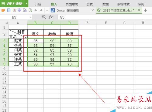Select column A header
Screen dimensions: 152x112
pyautogui.click(x=18, y=23)
